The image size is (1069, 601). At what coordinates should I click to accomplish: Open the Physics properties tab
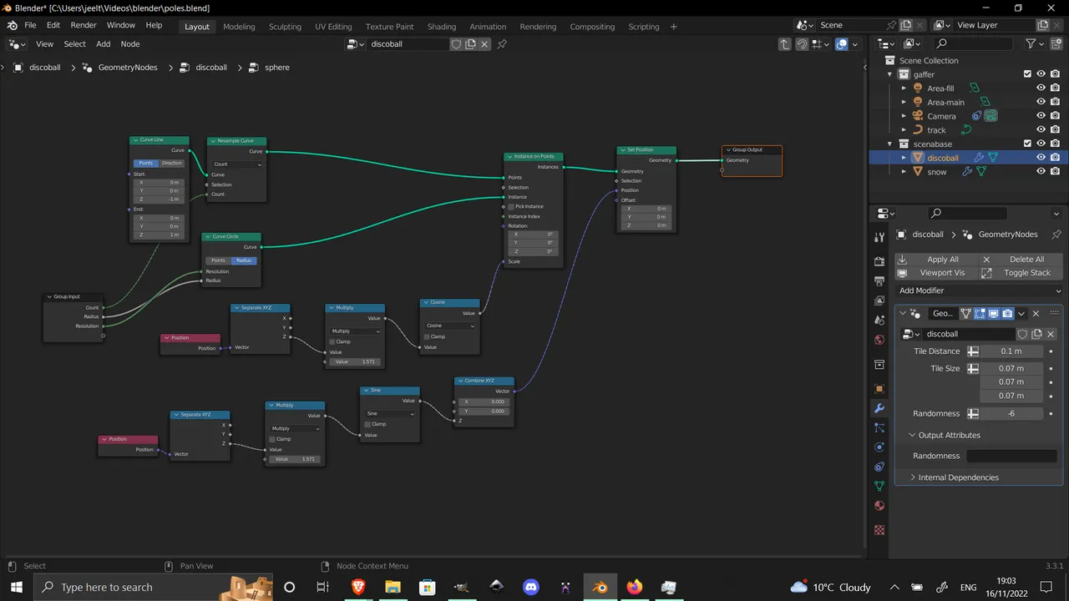879,447
